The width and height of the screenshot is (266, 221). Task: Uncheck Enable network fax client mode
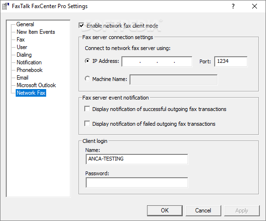[x=81, y=26]
